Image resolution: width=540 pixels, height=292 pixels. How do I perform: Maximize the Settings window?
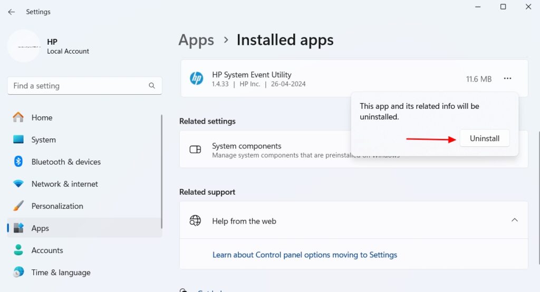(x=503, y=7)
